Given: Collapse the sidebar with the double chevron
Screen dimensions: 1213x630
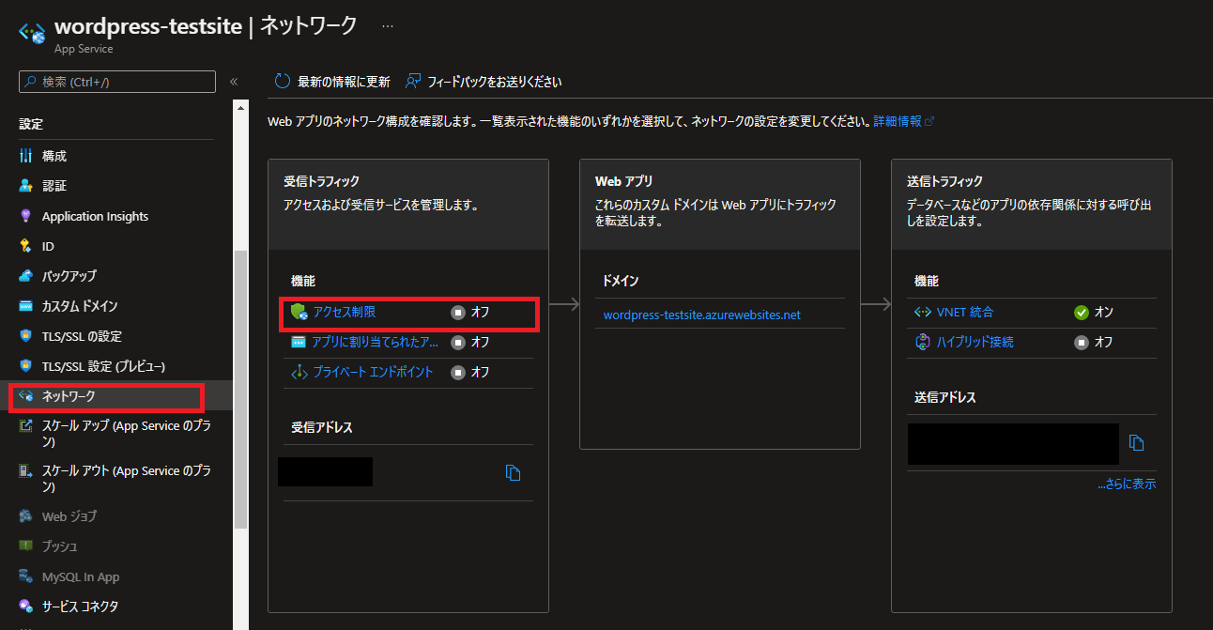Looking at the screenshot, I should point(234,82).
